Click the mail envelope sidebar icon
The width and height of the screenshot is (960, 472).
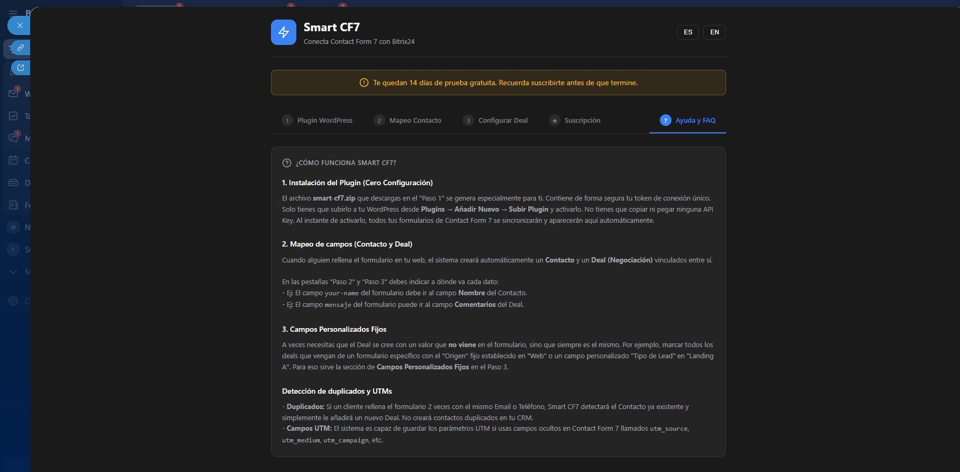pos(13,94)
